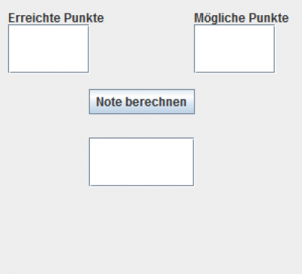Click inside the bottom center text box
Viewport: 302px width, 274px height.
click(x=141, y=162)
